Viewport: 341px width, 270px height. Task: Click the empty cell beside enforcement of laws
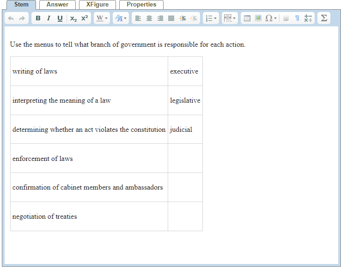[185, 159]
